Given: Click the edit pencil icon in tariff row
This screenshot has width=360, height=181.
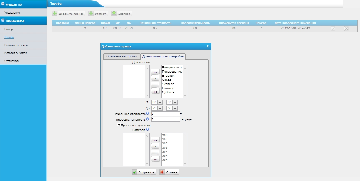Looking at the screenshot, I should pos(333,29).
